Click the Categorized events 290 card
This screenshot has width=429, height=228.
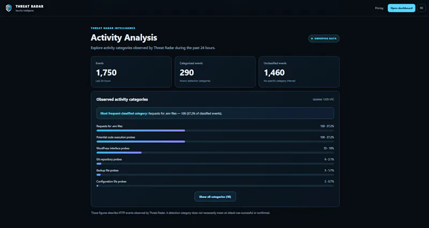pos(215,72)
